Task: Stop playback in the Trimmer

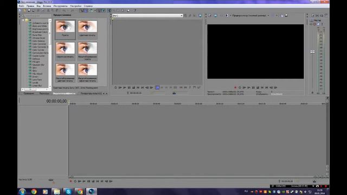Action: point(133,88)
